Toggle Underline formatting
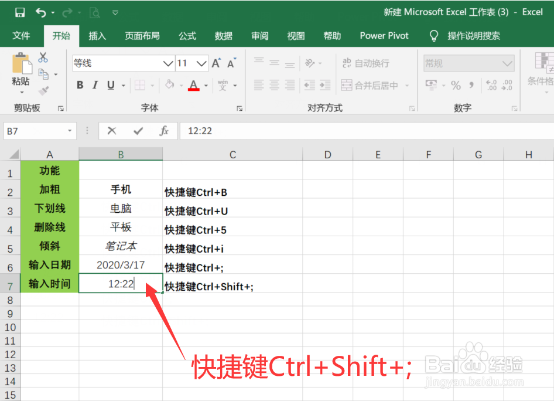Screen dimensions: 554x401 pos(111,85)
